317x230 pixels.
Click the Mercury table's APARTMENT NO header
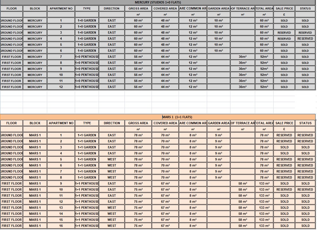[61, 9]
